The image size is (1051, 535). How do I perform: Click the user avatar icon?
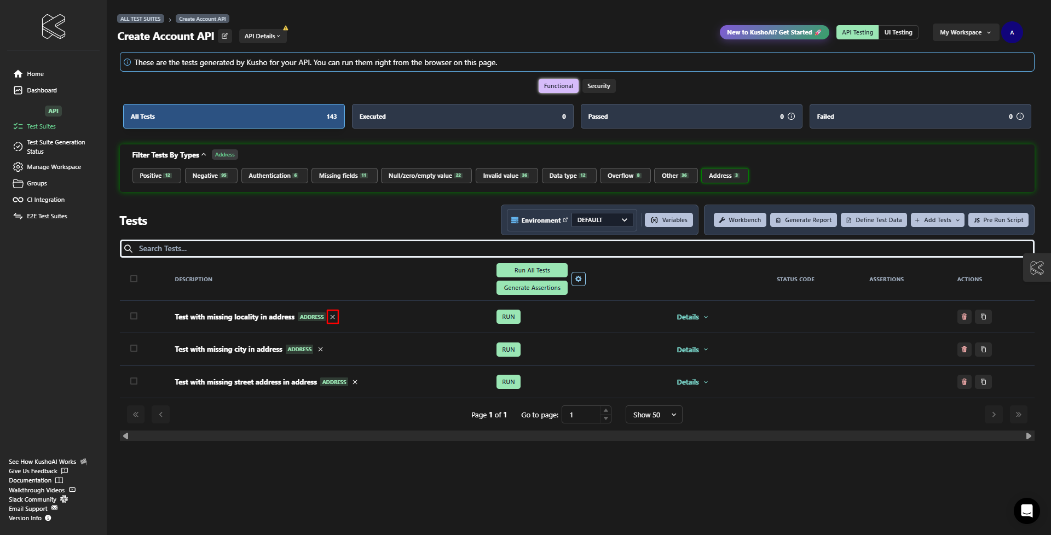(1012, 32)
